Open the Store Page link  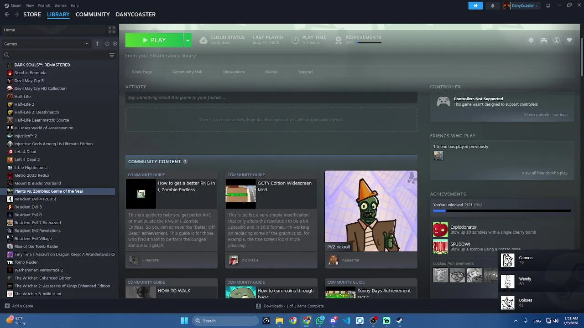coord(142,72)
